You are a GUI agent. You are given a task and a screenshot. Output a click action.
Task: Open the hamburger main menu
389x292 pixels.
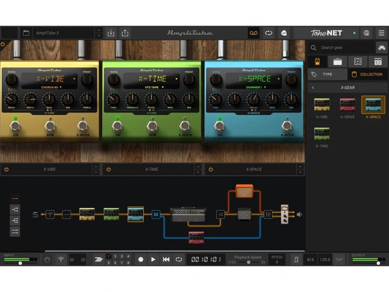pos(381,33)
